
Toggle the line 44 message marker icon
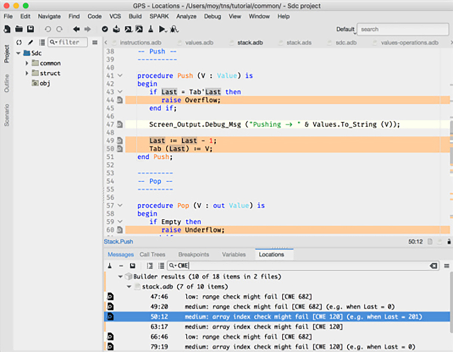(120, 100)
